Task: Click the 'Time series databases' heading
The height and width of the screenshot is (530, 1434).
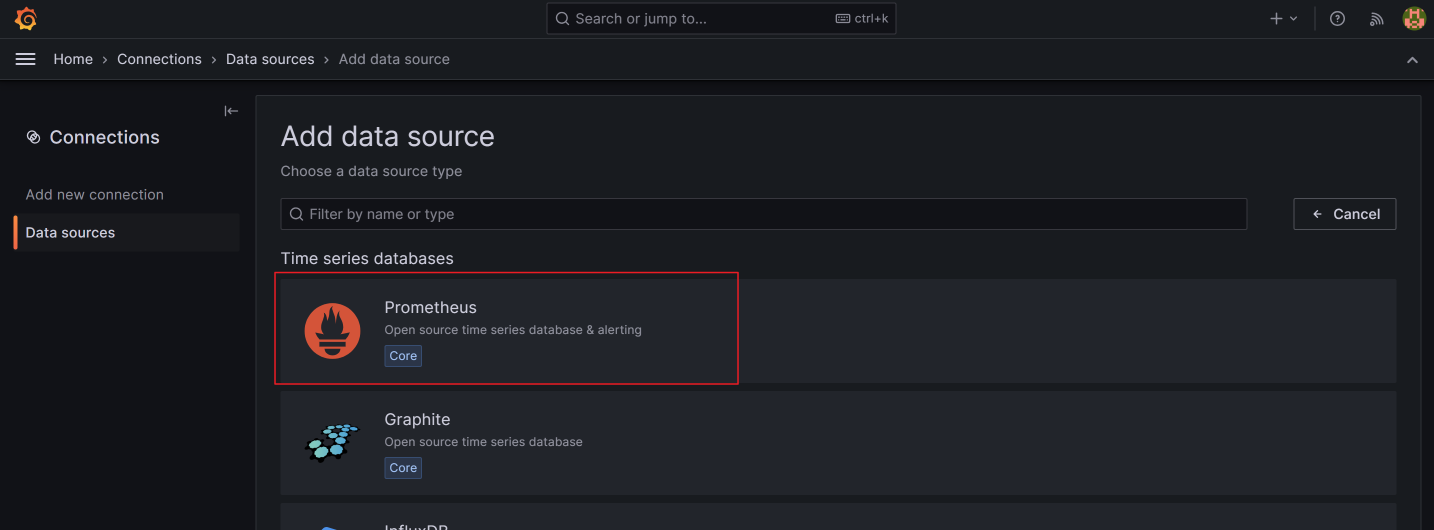Action: pyautogui.click(x=367, y=258)
